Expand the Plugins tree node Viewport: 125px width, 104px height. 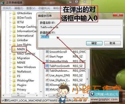pyautogui.click(x=10, y=85)
